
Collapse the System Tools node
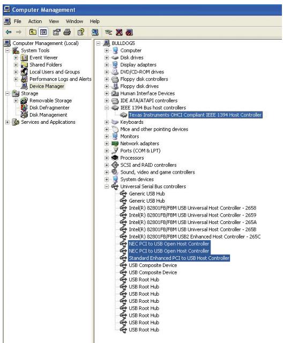coord(8,51)
